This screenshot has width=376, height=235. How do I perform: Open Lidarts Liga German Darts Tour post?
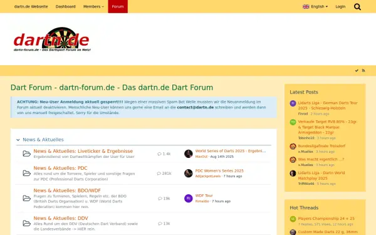coord(328,105)
